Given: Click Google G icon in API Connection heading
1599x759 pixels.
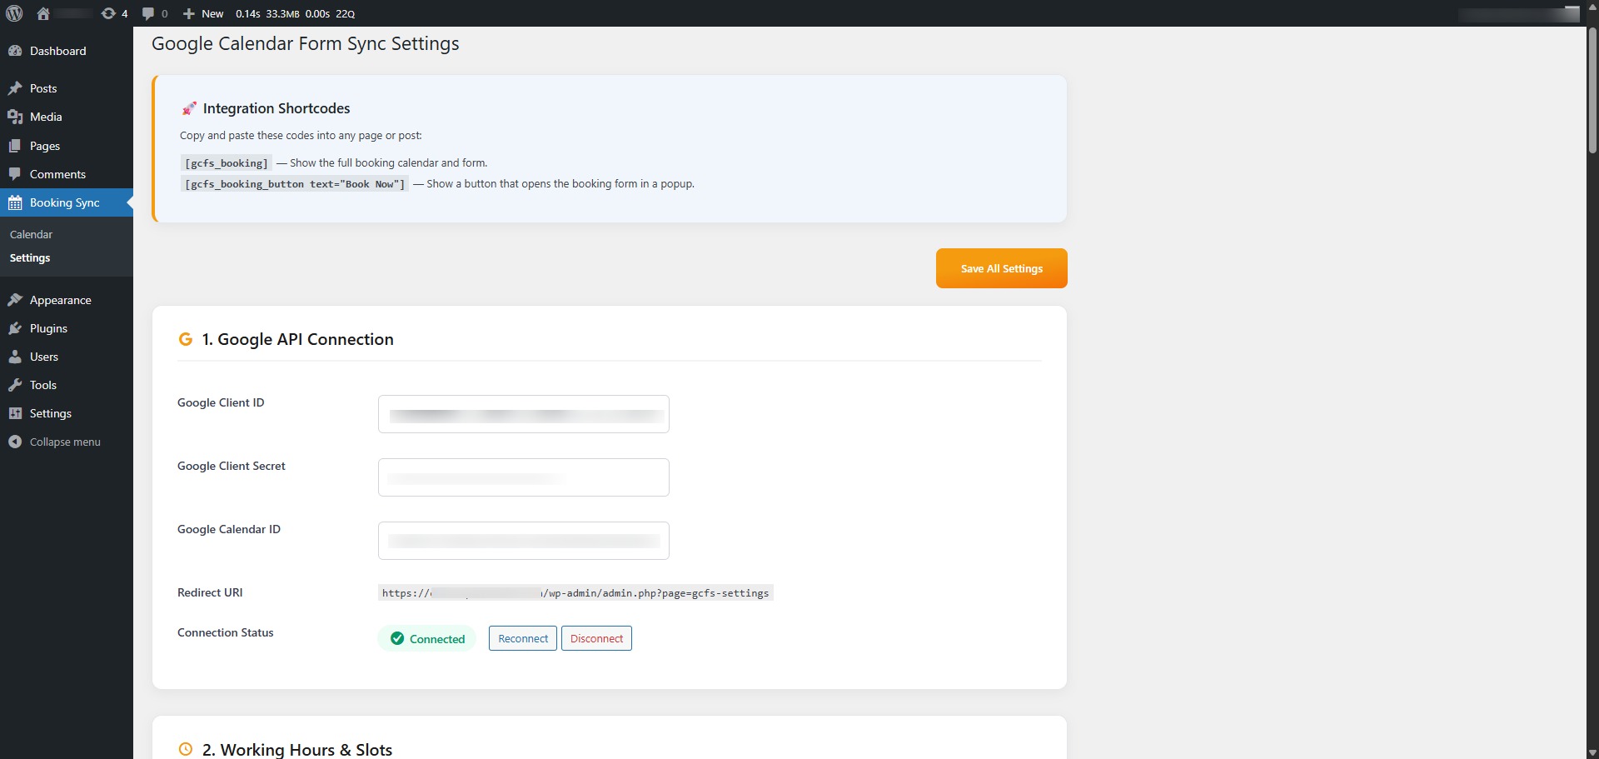Looking at the screenshot, I should [186, 339].
